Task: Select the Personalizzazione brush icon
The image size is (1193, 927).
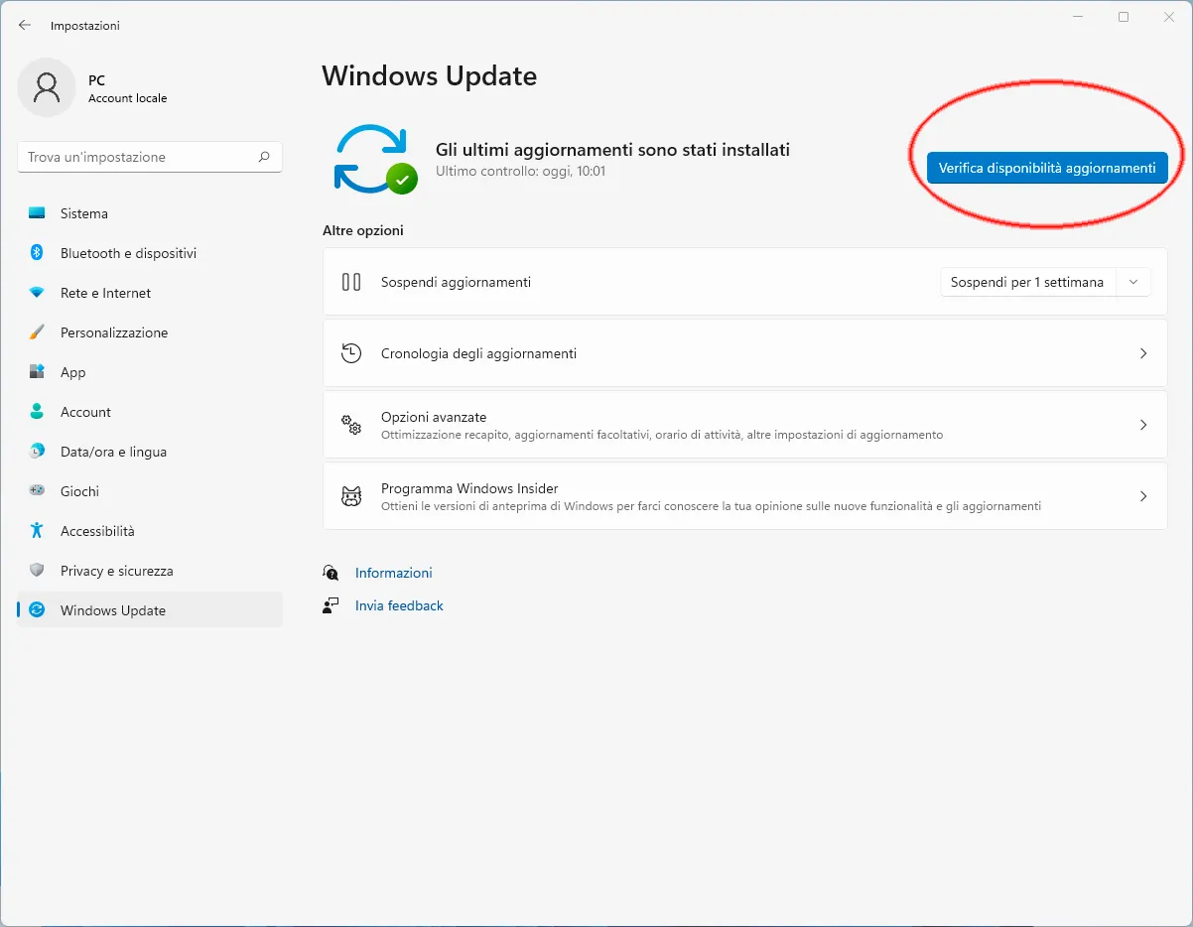Action: point(39,331)
